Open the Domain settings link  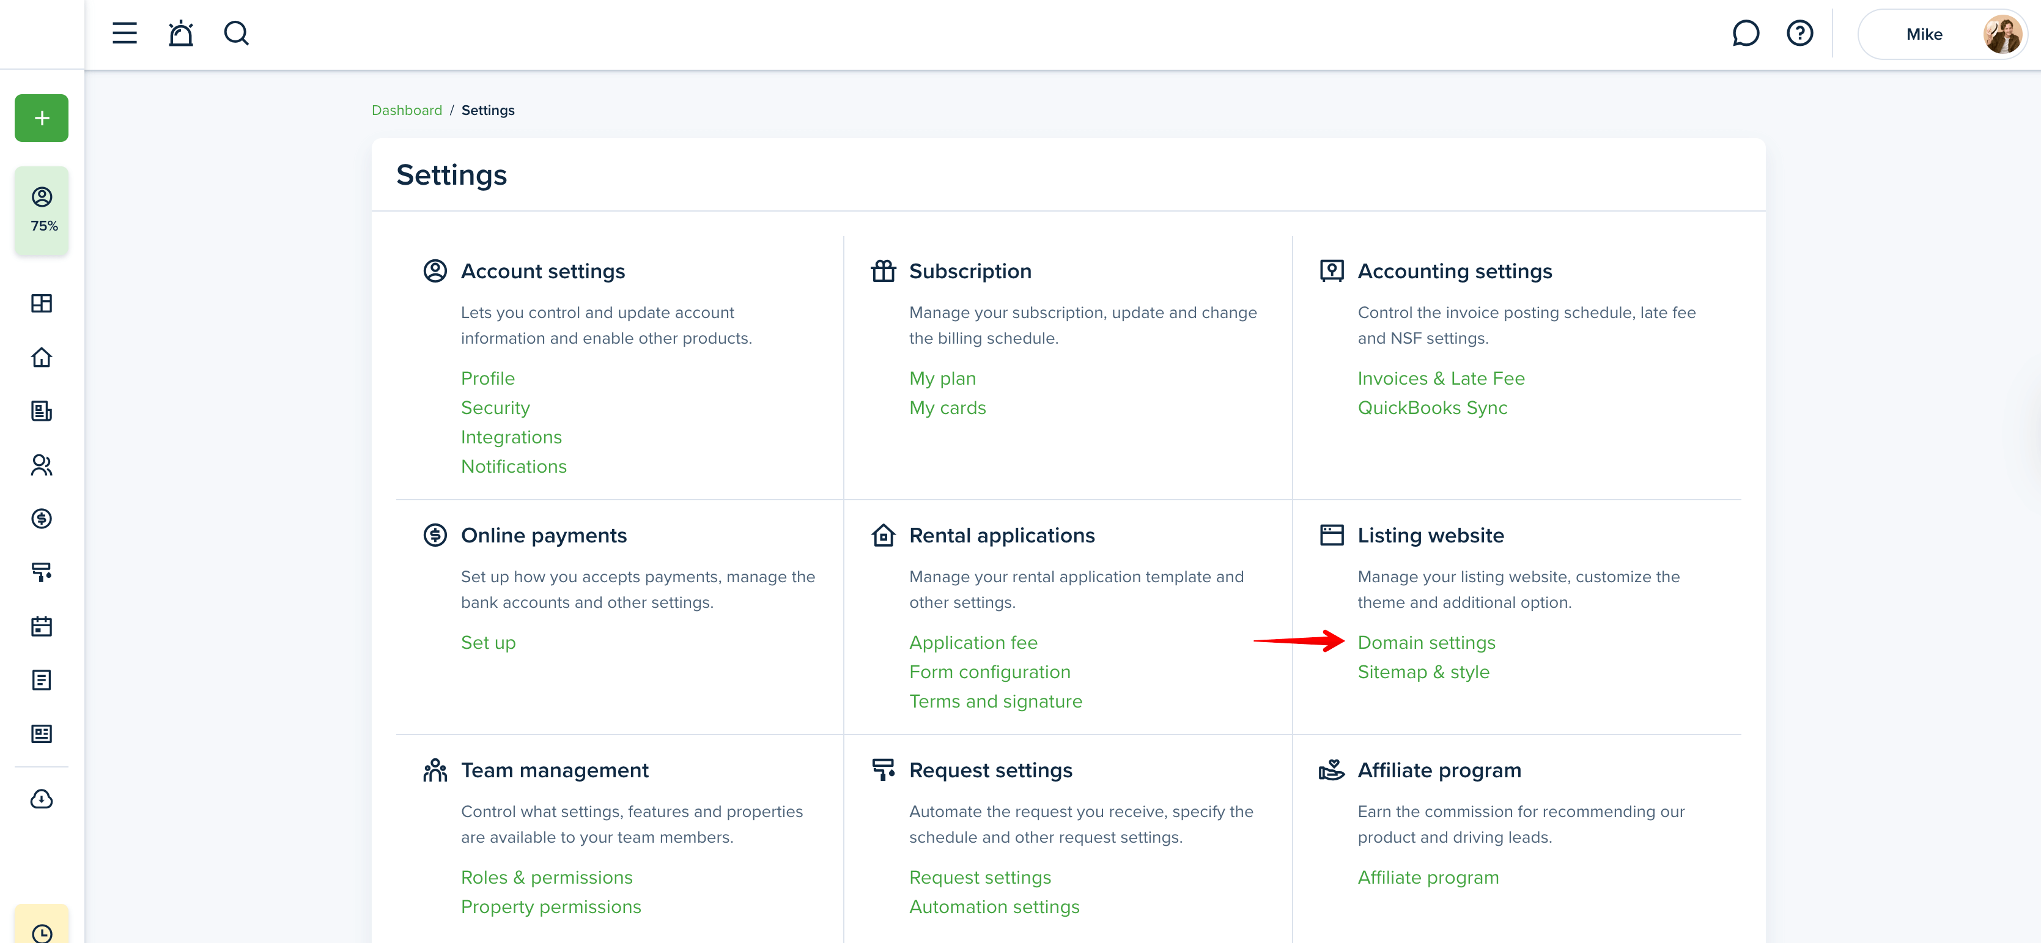click(x=1426, y=643)
